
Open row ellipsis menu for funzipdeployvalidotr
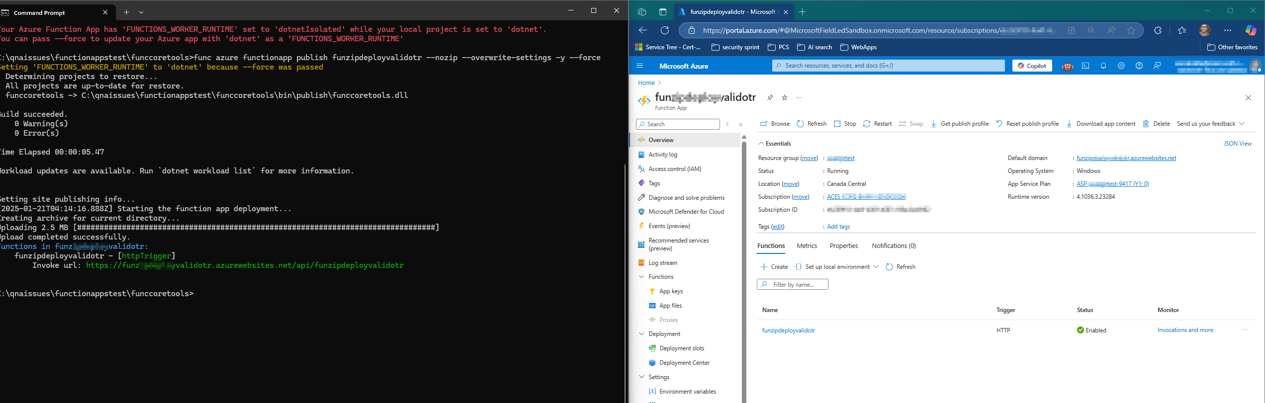(1244, 330)
